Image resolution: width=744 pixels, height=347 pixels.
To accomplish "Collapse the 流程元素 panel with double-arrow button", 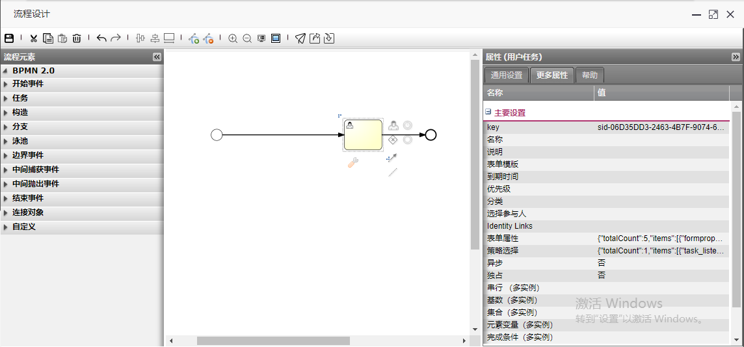I will [x=157, y=57].
